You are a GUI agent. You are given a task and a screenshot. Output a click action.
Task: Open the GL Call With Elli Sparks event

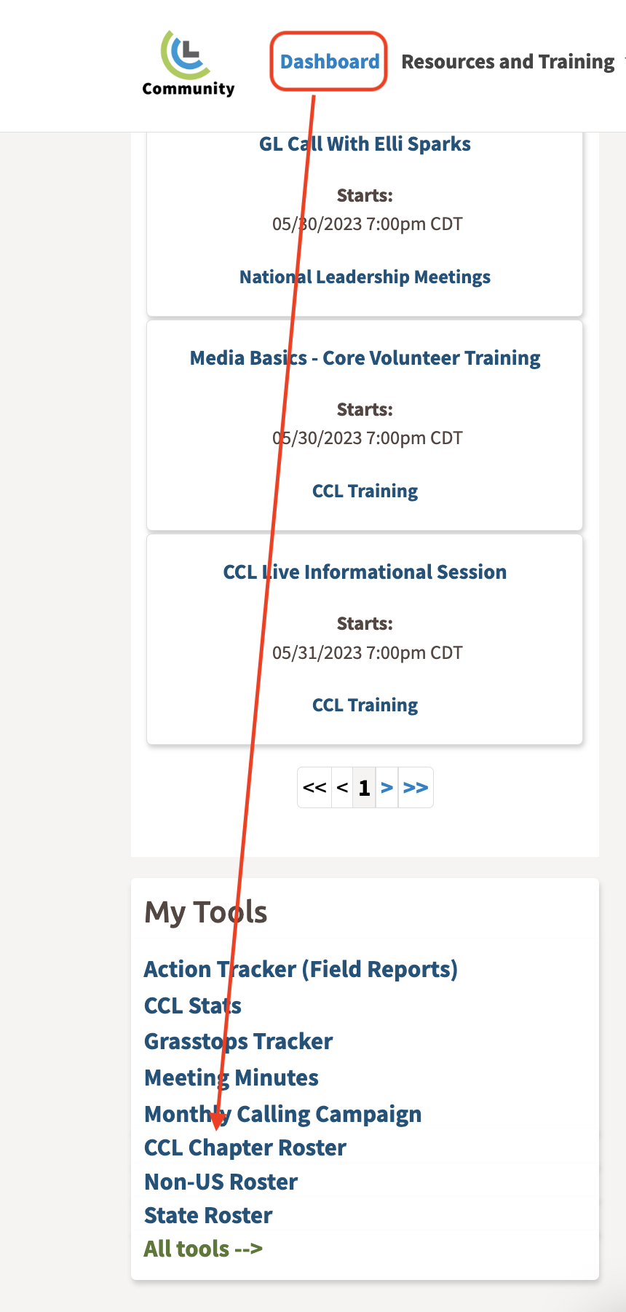(x=365, y=144)
